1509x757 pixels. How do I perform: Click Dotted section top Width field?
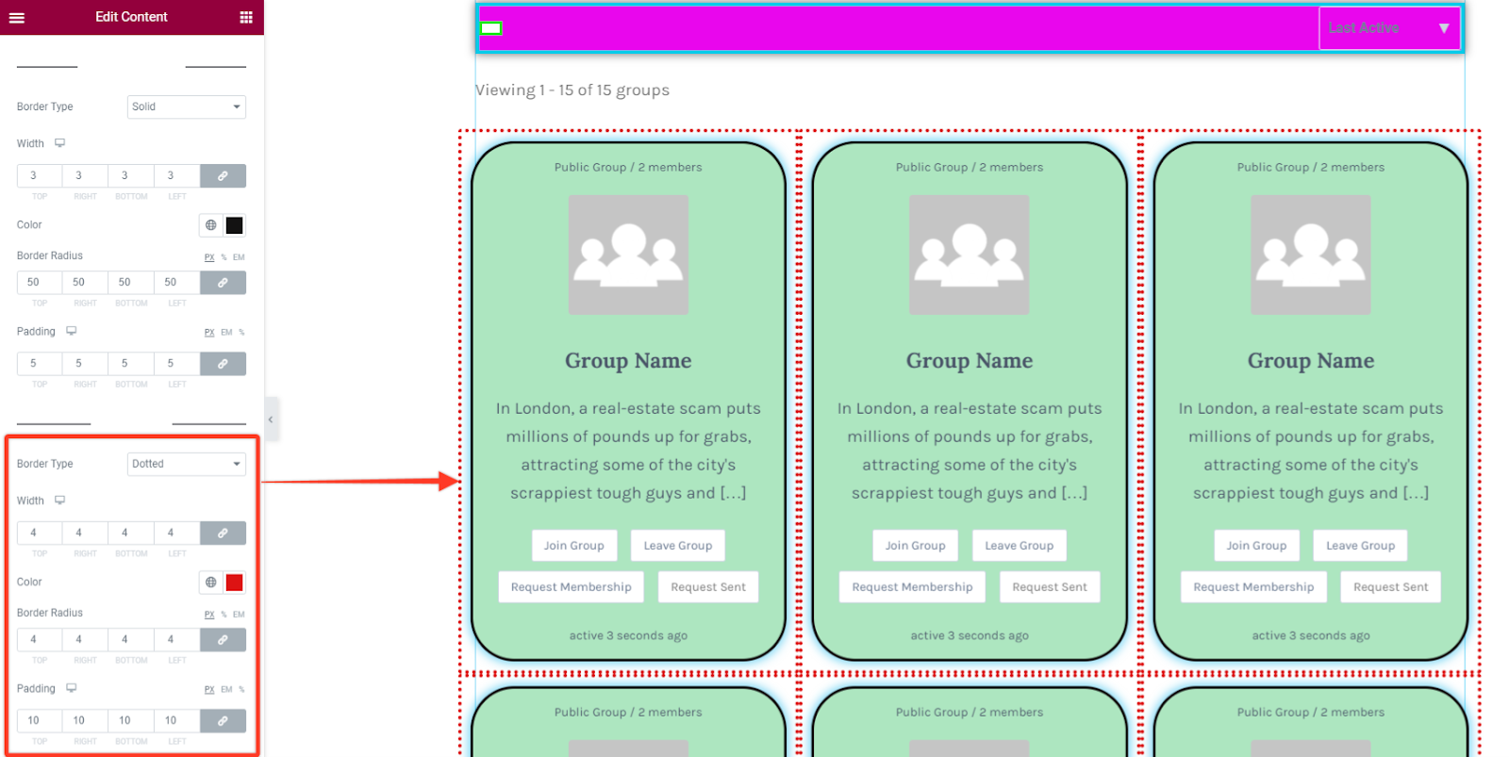40,533
